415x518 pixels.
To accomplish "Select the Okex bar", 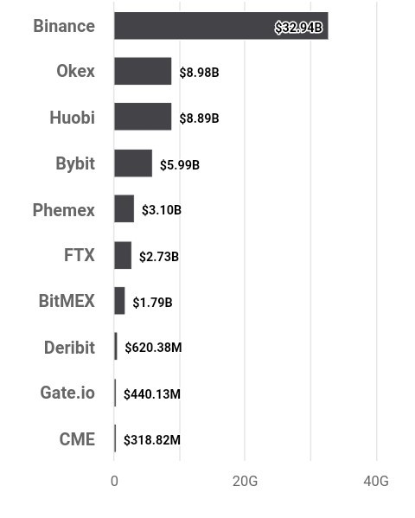I will pyautogui.click(x=143, y=71).
